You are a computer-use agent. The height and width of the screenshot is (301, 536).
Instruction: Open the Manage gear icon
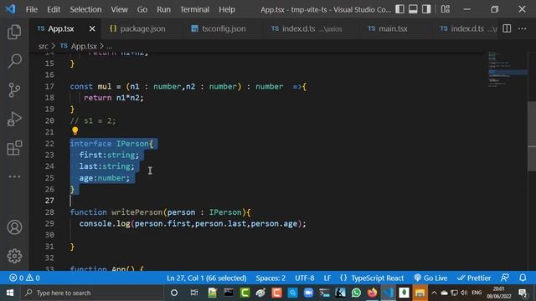(14, 256)
